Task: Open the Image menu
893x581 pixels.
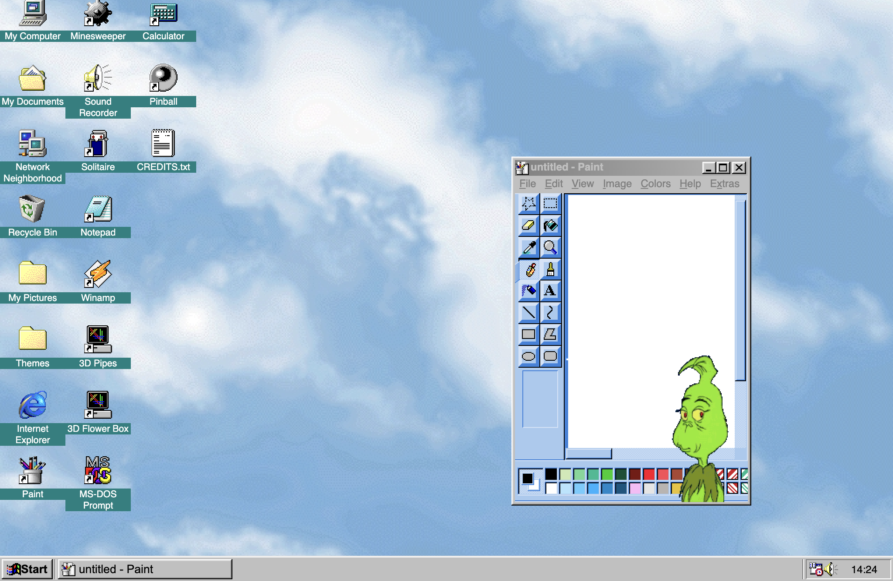Action: (x=617, y=184)
